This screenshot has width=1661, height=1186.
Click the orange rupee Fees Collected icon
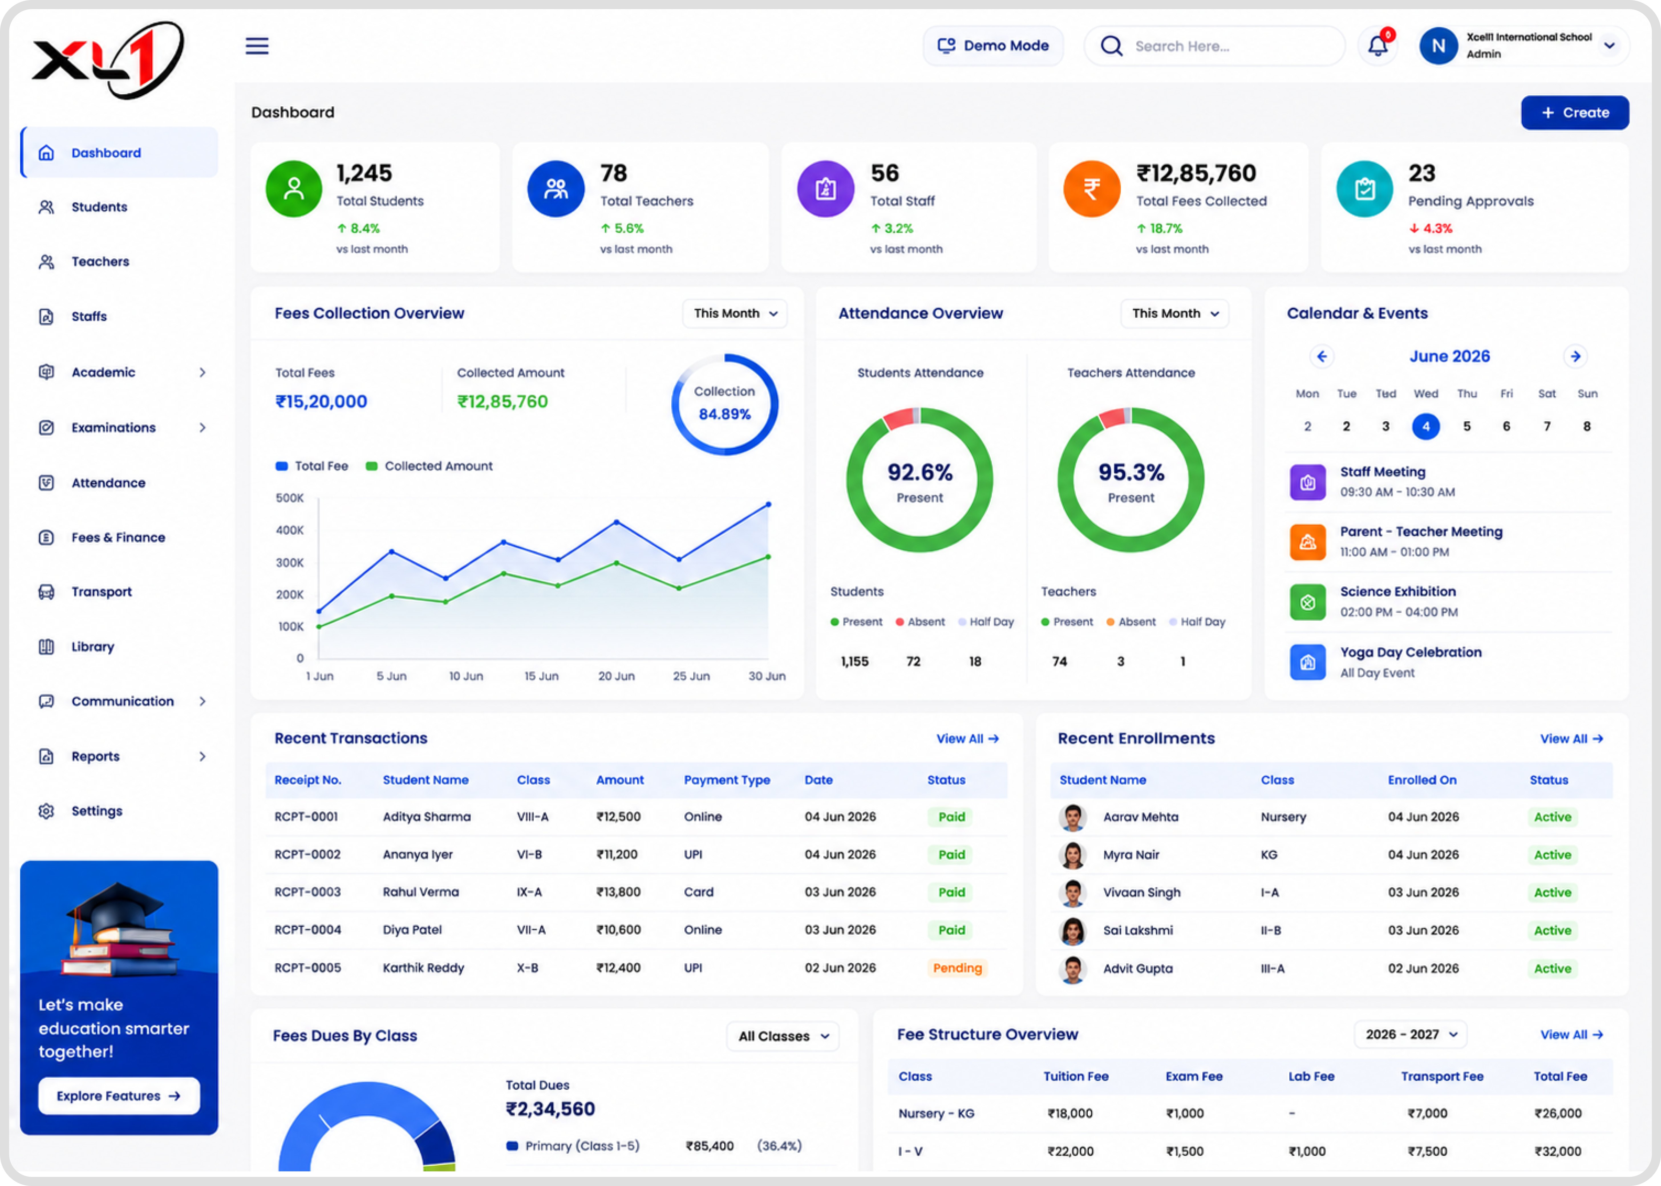[1092, 189]
